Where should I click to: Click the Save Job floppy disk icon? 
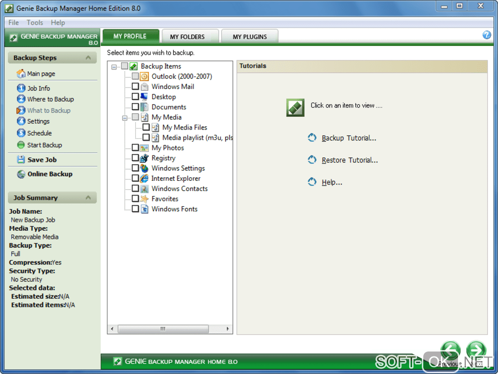point(21,160)
